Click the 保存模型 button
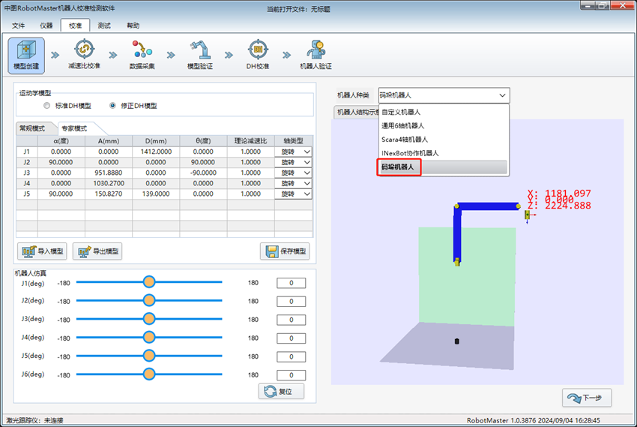 tap(285, 251)
